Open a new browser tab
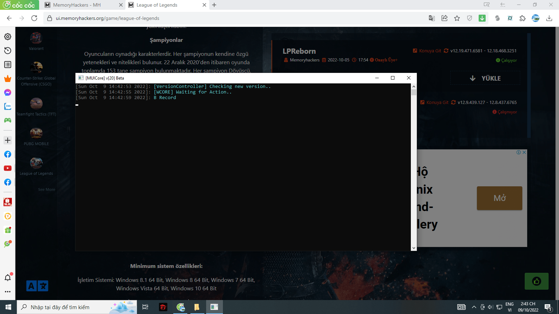Image resolution: width=559 pixels, height=314 pixels. coord(214,5)
